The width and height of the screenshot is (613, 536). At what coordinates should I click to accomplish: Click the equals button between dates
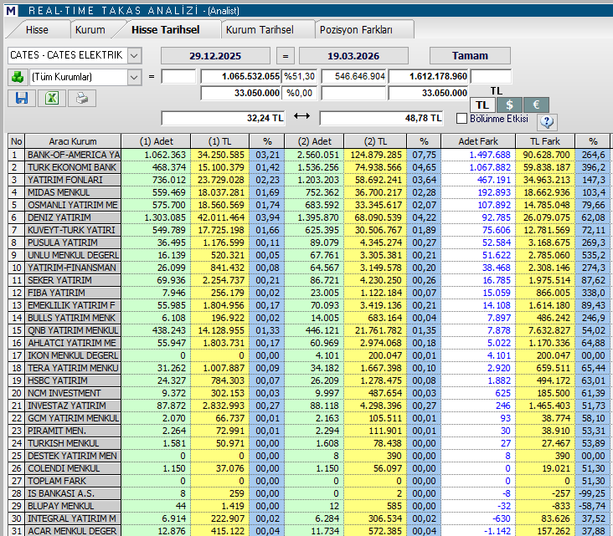pos(286,56)
